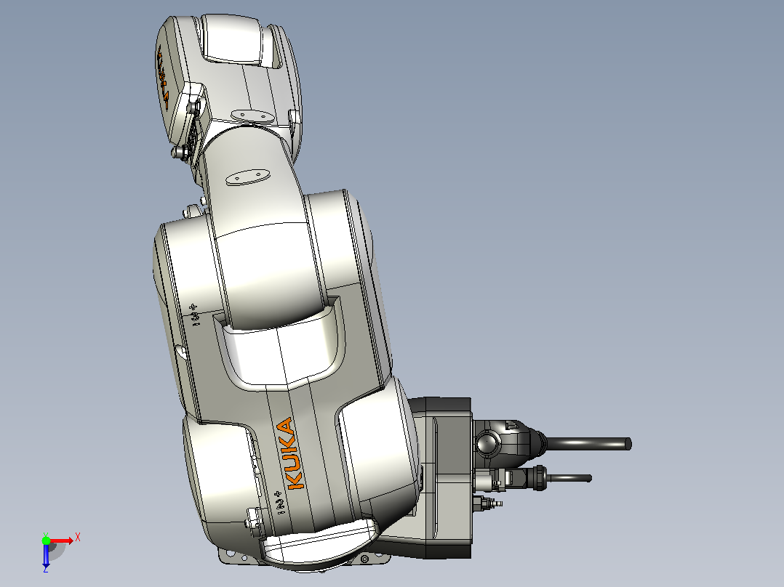Select the upper oval cover plate near the wrist
Screen dimensions: 784x587
(252, 116)
